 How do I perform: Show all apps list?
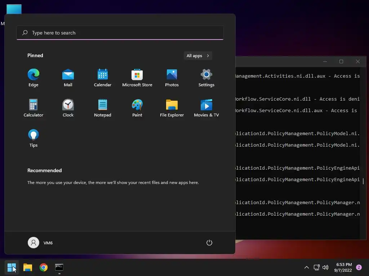click(x=198, y=56)
